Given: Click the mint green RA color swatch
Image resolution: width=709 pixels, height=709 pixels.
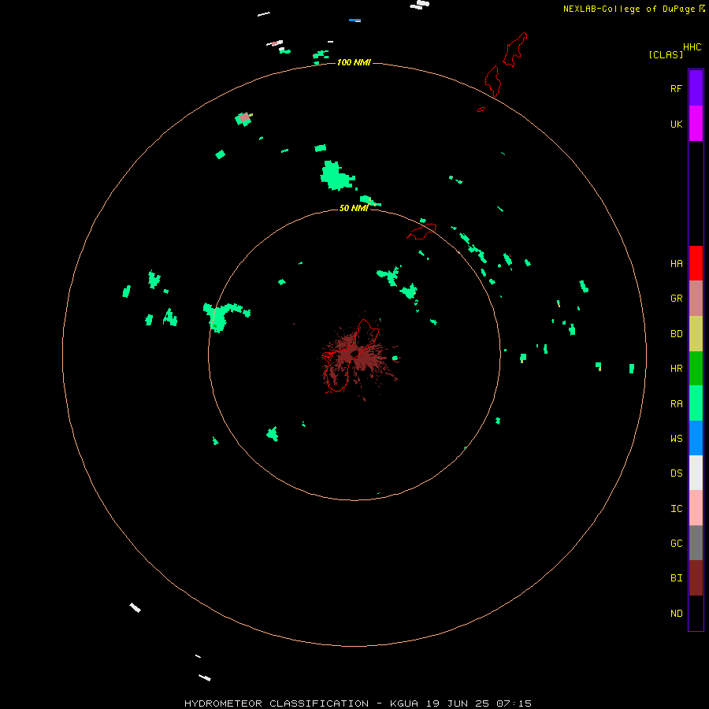Looking at the screenshot, I should pyautogui.click(x=696, y=403).
